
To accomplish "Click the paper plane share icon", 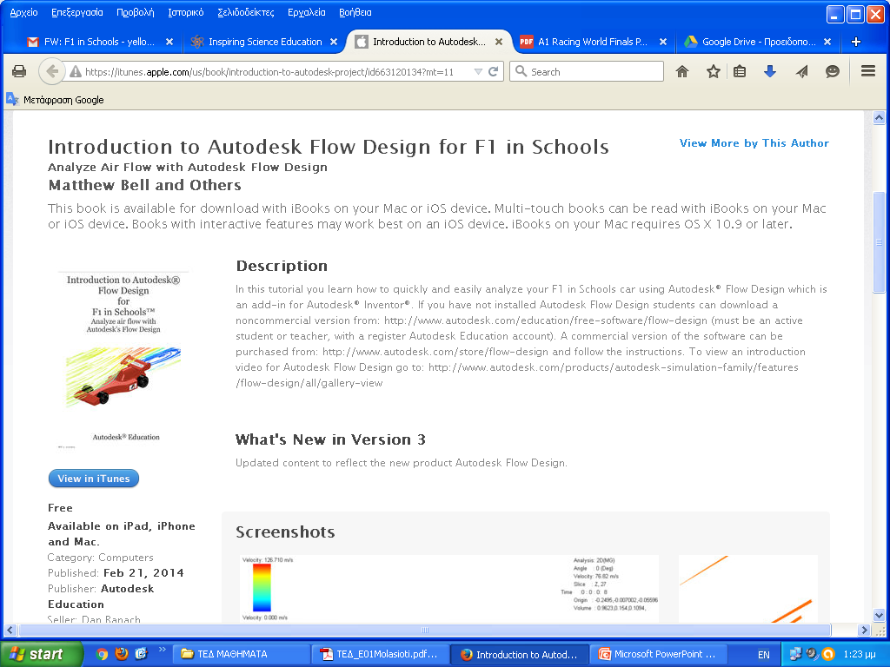I will (x=801, y=71).
